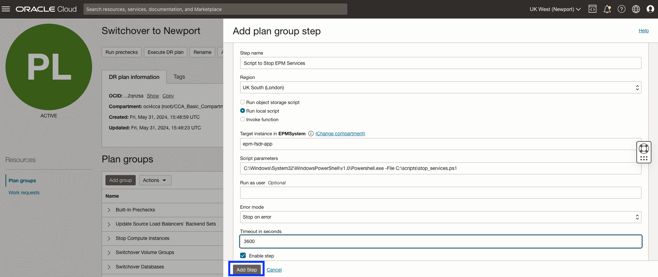Click Copy link next to OCID
The height and width of the screenshot is (277, 658).
(x=168, y=96)
